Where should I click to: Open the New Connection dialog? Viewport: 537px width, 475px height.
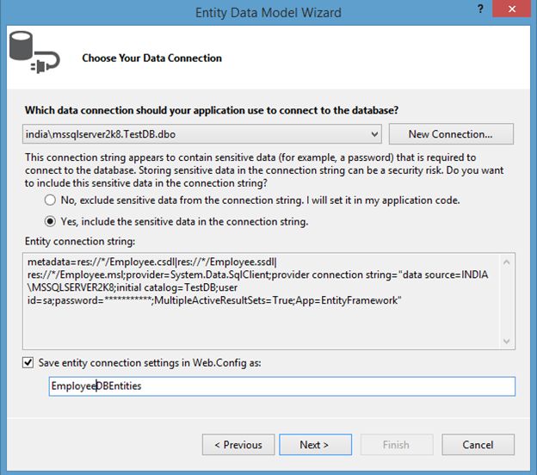pos(450,134)
